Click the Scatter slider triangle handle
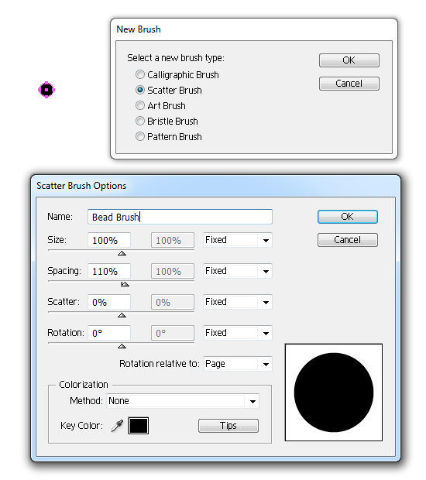This screenshot has height=480, width=426. (x=122, y=315)
